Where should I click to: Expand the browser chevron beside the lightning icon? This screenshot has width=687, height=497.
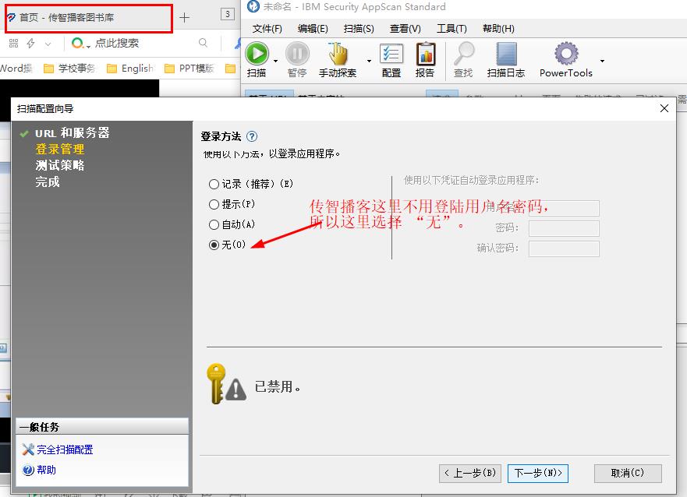[x=48, y=44]
